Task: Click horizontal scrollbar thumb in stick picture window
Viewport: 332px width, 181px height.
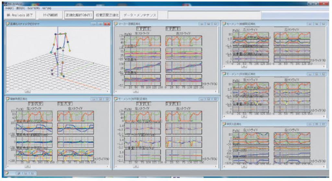Action: point(28,92)
